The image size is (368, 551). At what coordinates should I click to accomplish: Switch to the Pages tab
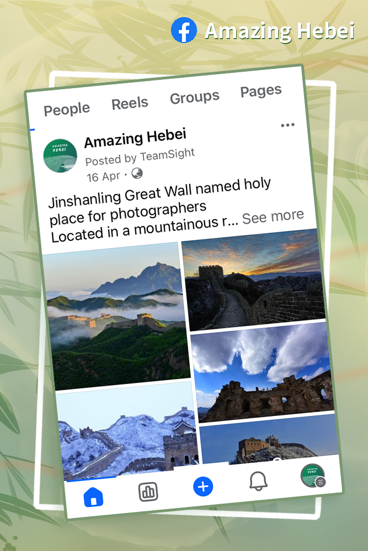pyautogui.click(x=261, y=91)
